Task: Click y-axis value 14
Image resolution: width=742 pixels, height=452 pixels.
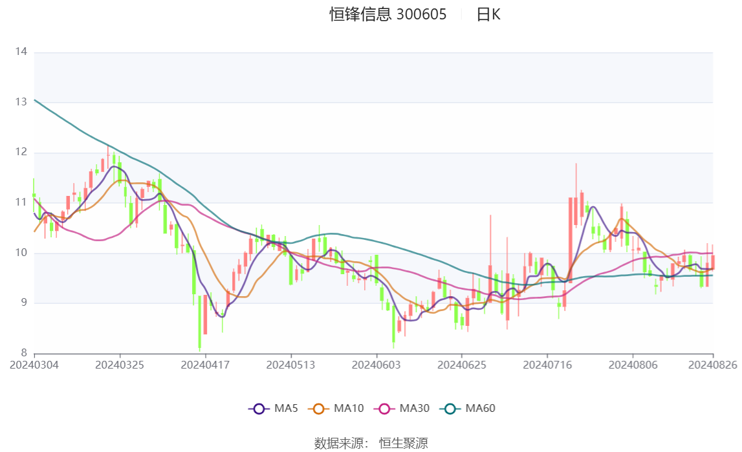Action: tap(21, 52)
